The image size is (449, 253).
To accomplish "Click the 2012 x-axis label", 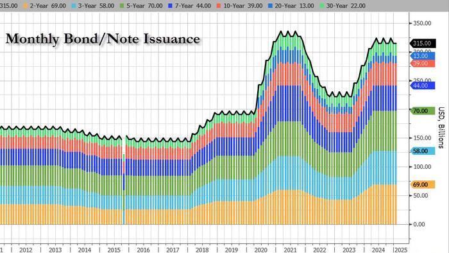I will click(26, 250).
